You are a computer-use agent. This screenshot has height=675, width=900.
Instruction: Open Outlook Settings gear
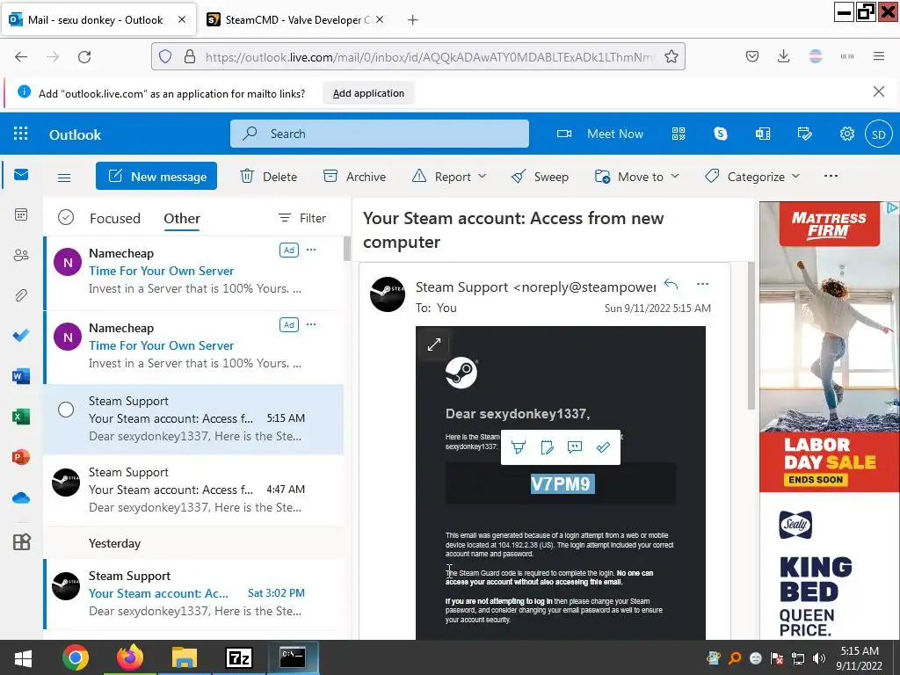[846, 134]
